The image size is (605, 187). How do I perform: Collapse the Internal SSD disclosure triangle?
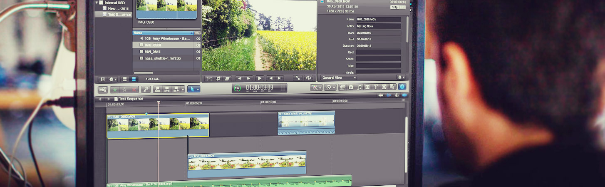pyautogui.click(x=97, y=2)
